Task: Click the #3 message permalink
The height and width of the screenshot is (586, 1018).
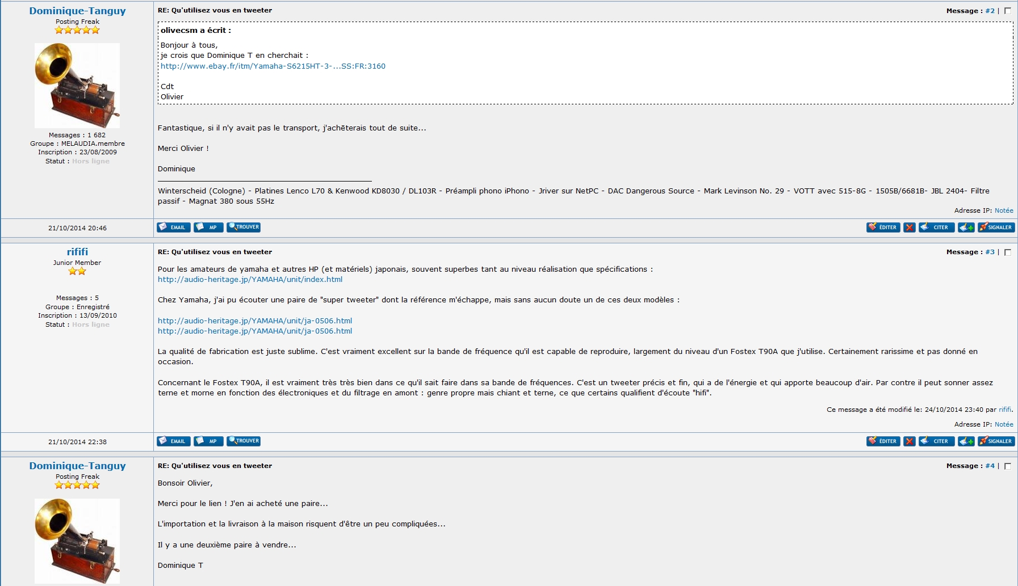Action: [990, 252]
